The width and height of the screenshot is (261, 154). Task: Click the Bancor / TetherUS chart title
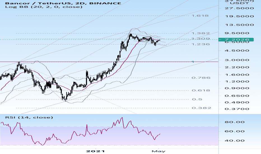[x=63, y=3]
